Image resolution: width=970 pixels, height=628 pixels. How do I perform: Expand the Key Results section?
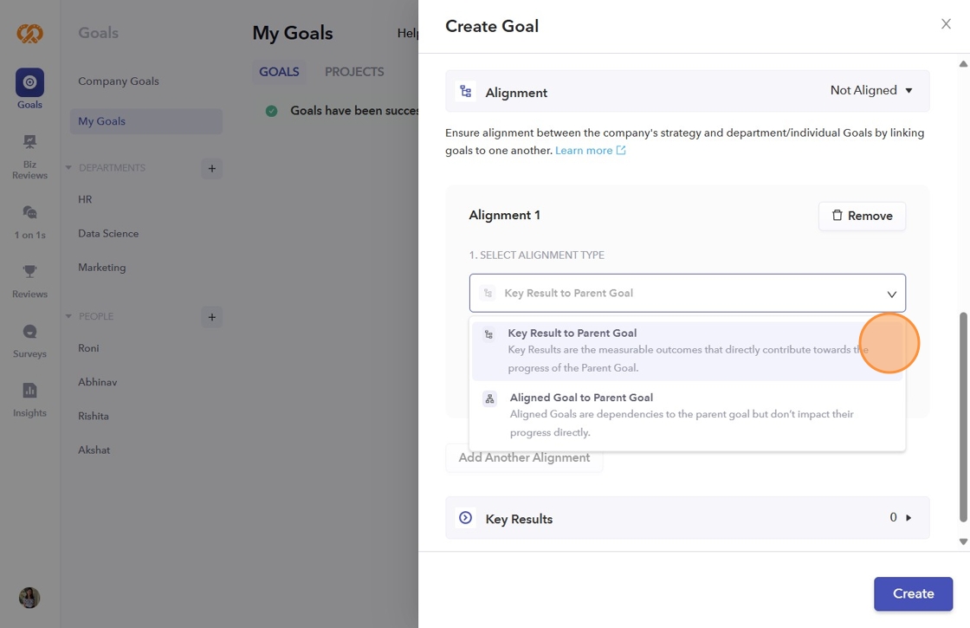pos(909,518)
